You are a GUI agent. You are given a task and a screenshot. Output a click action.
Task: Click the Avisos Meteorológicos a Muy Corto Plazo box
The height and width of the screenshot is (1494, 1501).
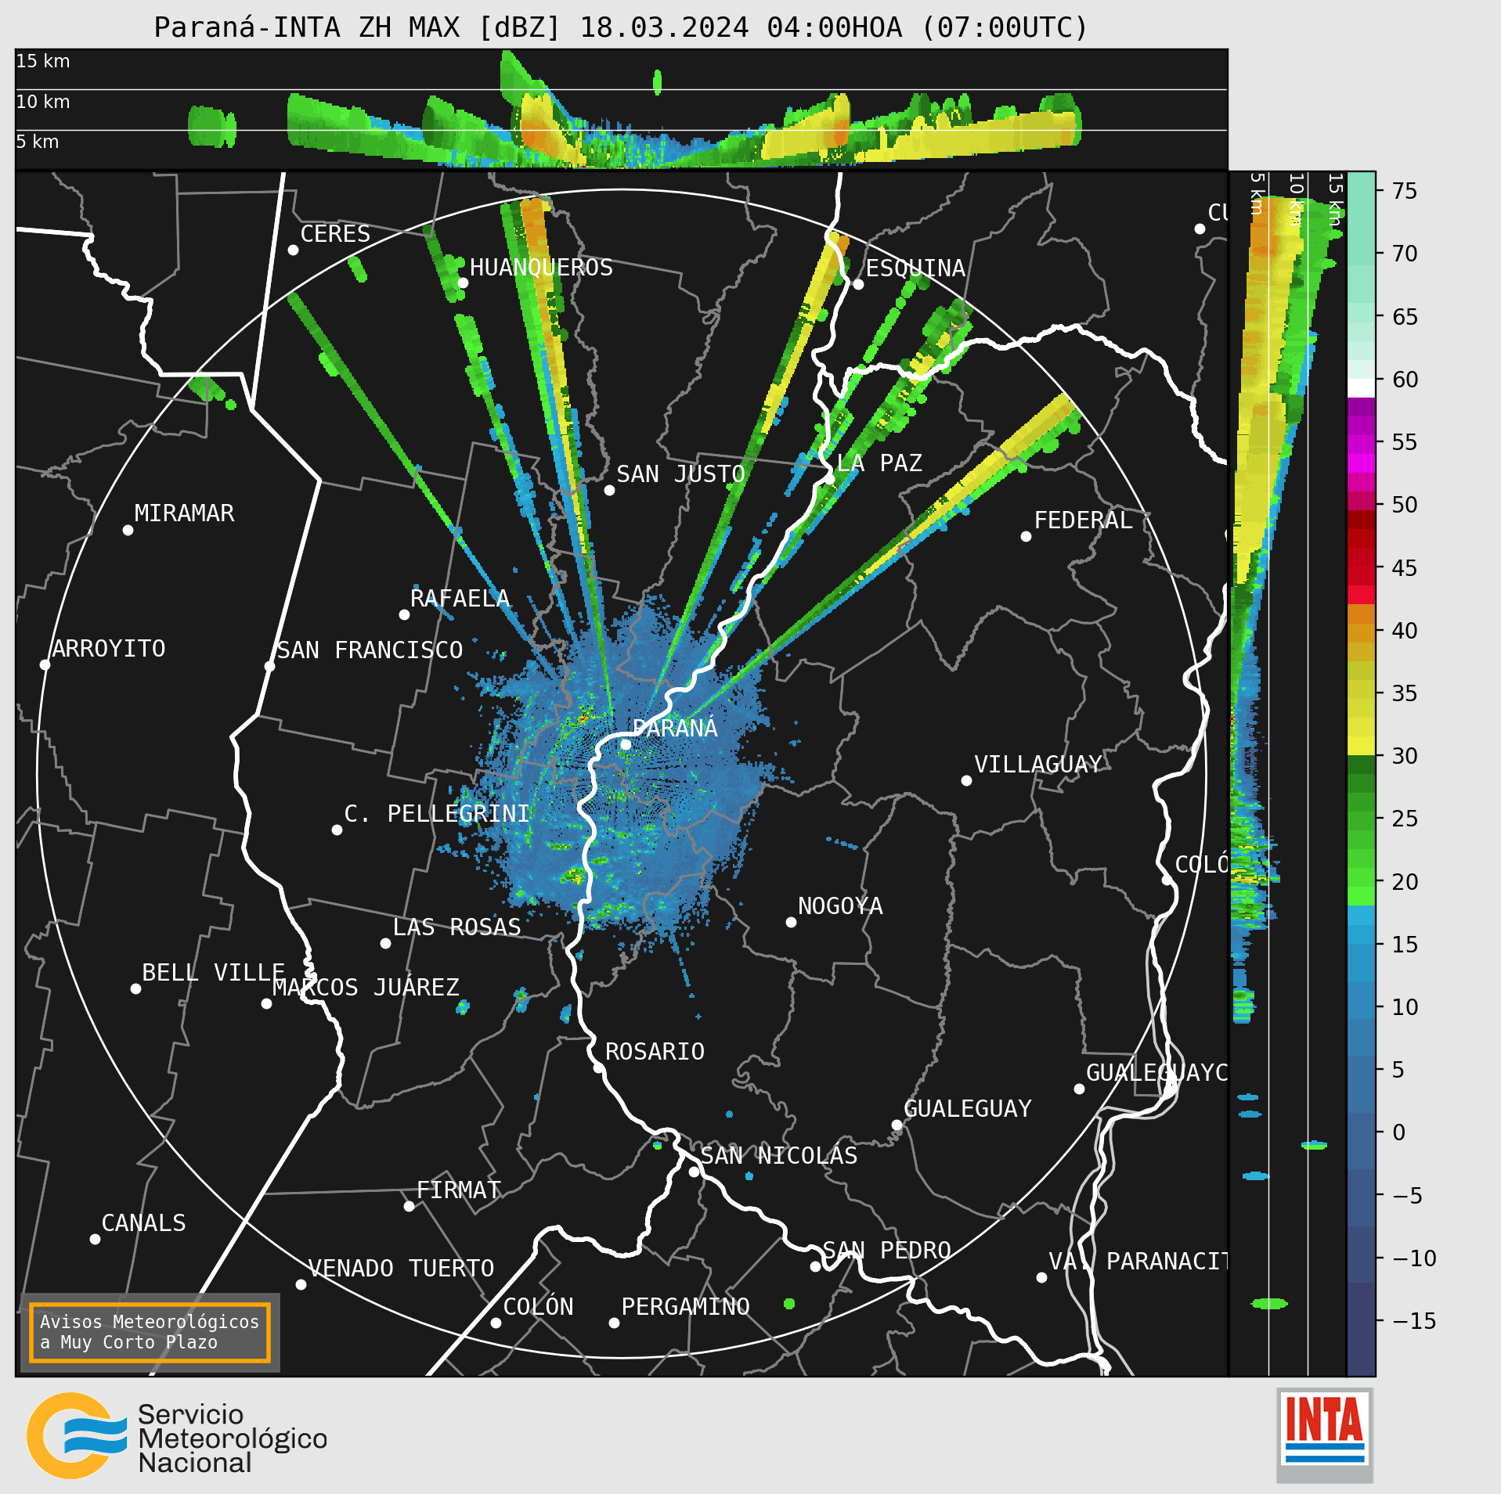pyautogui.click(x=150, y=1332)
